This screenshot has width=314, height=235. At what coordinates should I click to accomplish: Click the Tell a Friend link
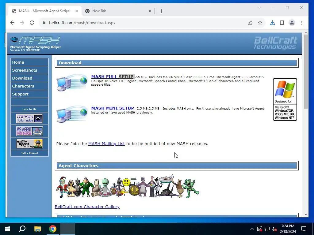point(29,153)
